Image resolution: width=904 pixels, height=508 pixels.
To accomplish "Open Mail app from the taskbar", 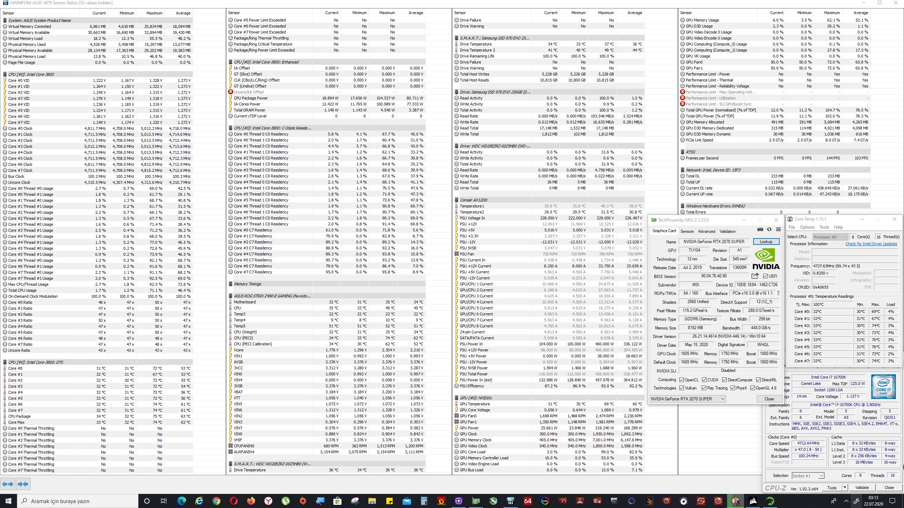I will point(407,501).
